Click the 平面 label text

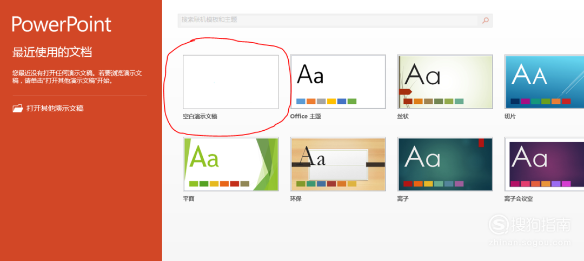coord(189,199)
